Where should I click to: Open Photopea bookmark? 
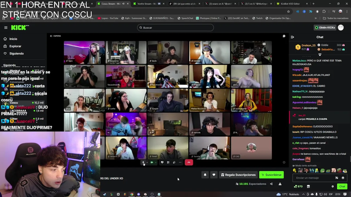(208, 18)
